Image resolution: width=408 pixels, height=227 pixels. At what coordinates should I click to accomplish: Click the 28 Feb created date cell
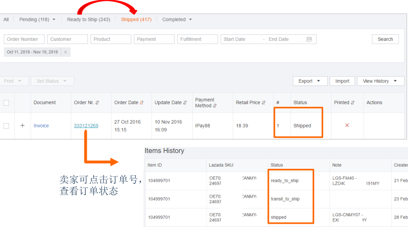[401, 217]
